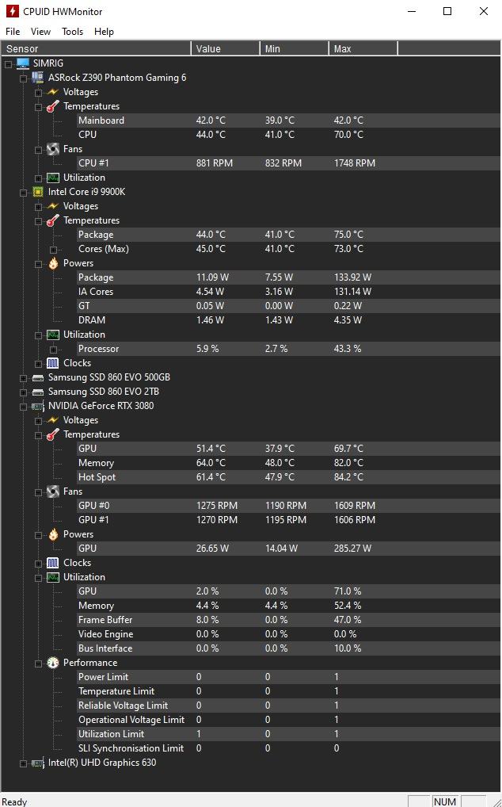Viewport: 502px width, 807px height.
Task: Open the File menu
Action: (x=13, y=32)
